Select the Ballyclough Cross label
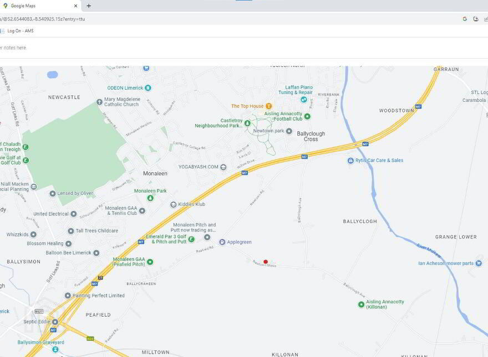 pos(311,136)
